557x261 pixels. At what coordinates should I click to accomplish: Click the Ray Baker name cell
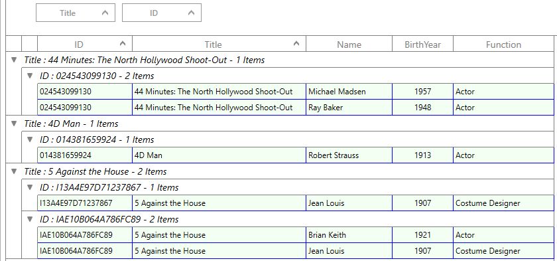click(349, 108)
